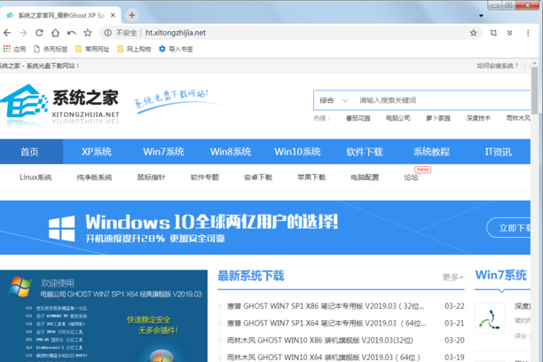Open the 网上购物 bookmark folder
543x362 pixels.
coord(134,49)
